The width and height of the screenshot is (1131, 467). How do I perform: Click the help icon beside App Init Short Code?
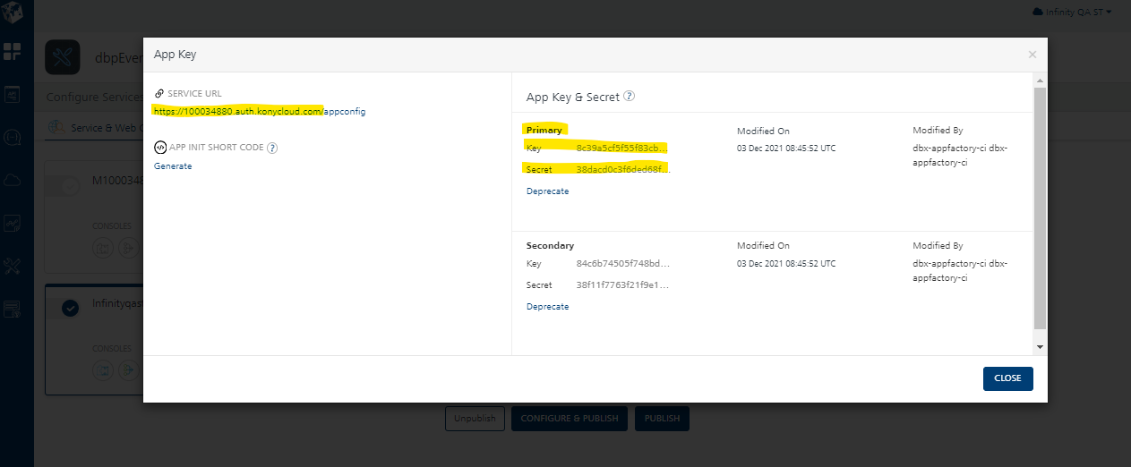point(272,149)
